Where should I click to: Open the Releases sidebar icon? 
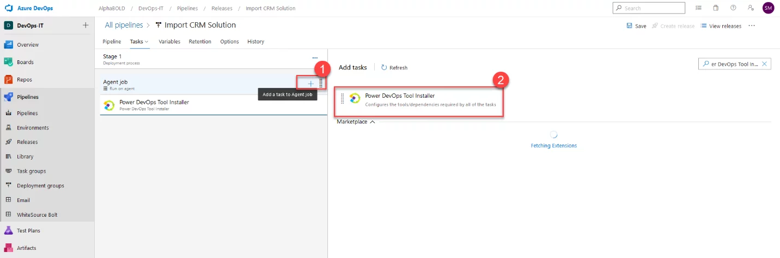[8, 142]
